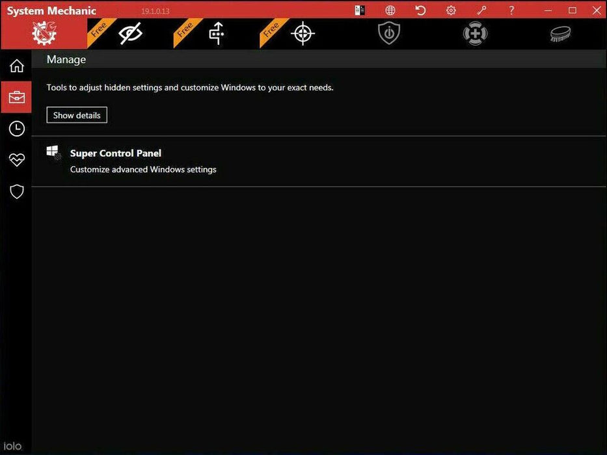Open the globe web options

point(390,10)
